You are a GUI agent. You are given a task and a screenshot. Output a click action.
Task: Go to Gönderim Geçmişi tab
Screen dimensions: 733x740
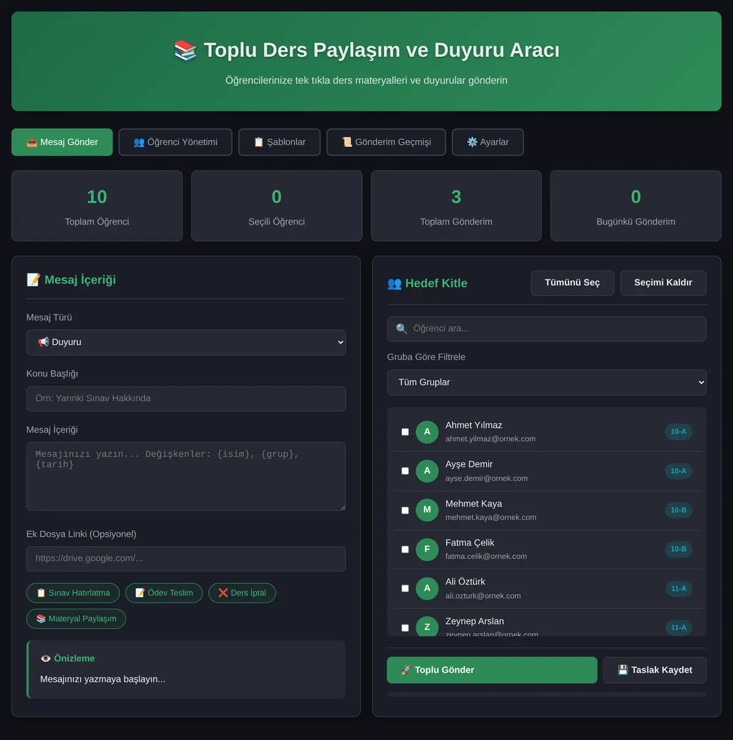(x=386, y=142)
